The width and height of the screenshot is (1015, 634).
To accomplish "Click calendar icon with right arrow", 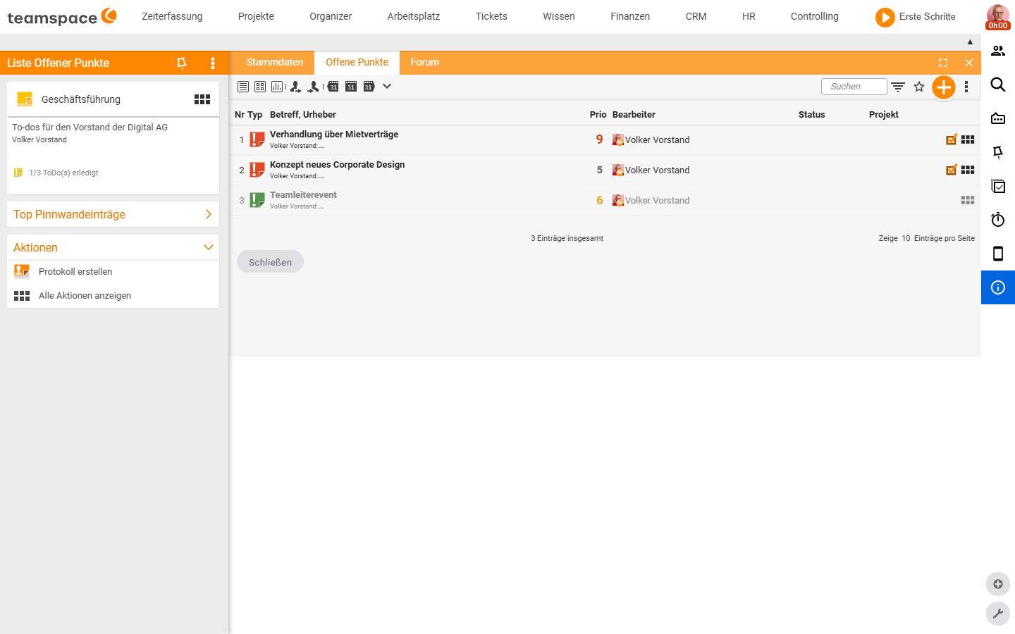I will tap(369, 87).
